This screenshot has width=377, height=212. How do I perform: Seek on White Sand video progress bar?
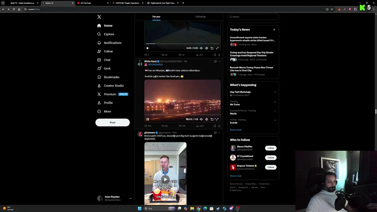click(182, 115)
